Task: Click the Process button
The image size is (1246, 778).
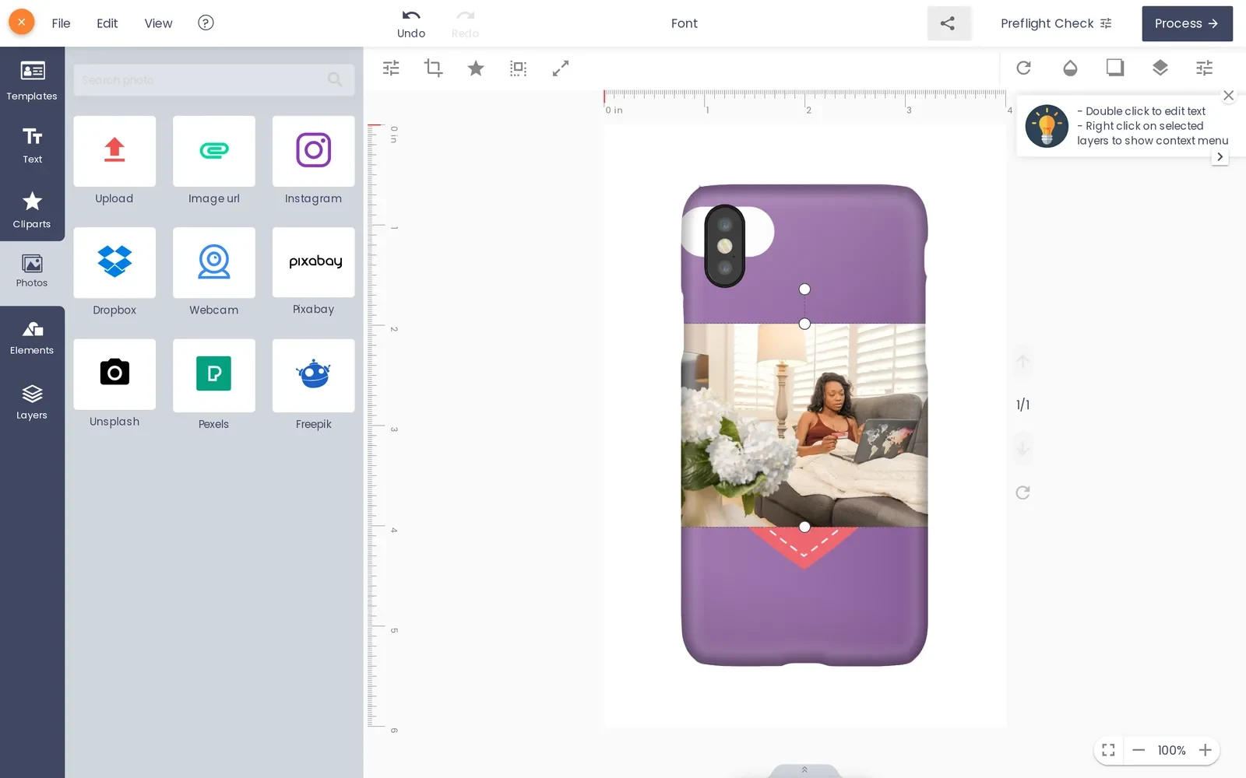Action: (x=1187, y=23)
